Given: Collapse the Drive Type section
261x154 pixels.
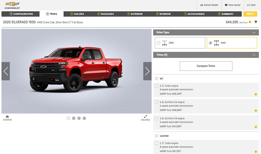Looking at the screenshot, I should tap(254, 32).
